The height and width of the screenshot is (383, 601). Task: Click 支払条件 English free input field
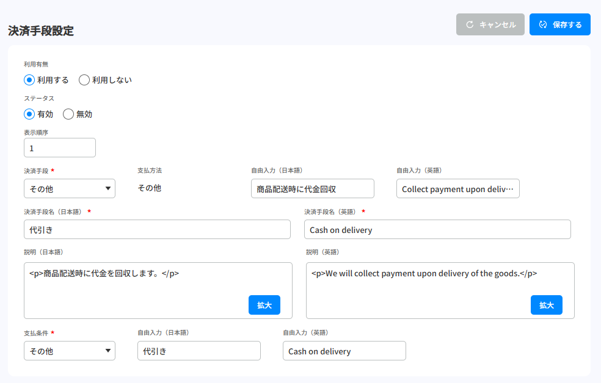point(344,351)
